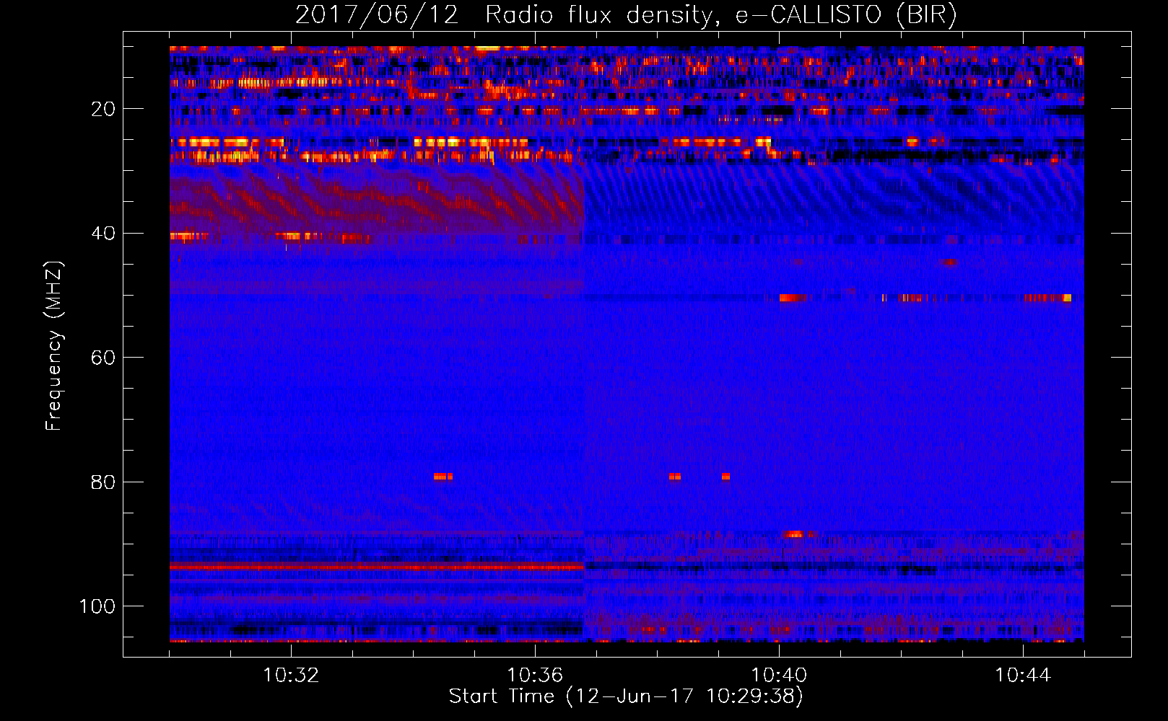Select the '20' frequency tick label
Image resolution: width=1168 pixels, height=721 pixels.
[x=103, y=109]
